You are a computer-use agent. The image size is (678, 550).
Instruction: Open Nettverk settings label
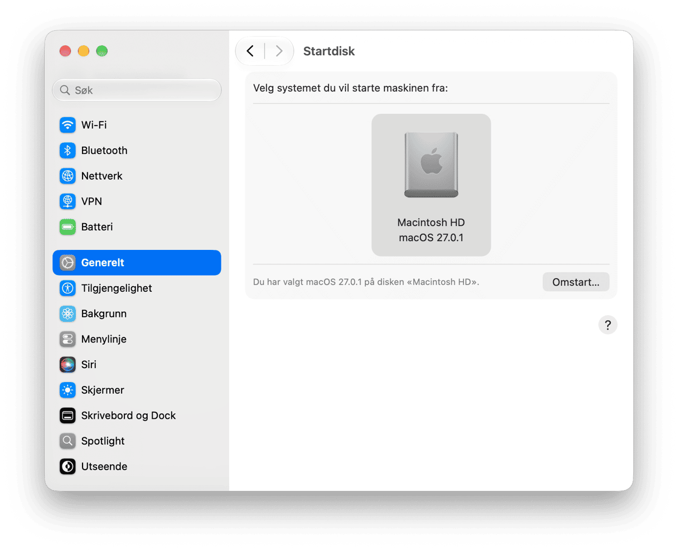[x=101, y=176]
